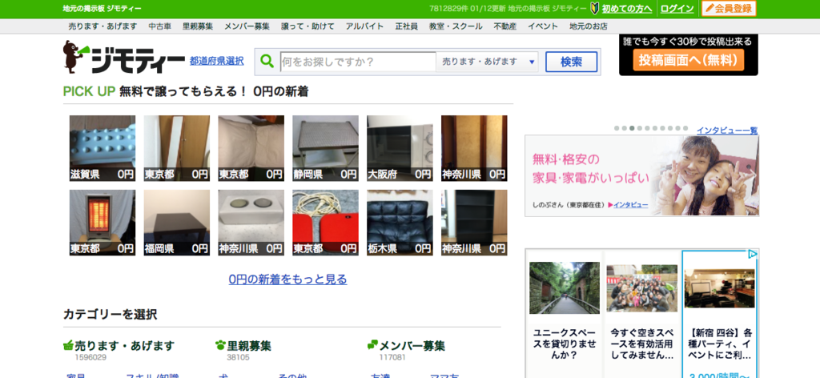The width and height of the screenshot is (820, 378).
Task: Open the 静岡県 metal table thumbnail
Action: point(325,148)
